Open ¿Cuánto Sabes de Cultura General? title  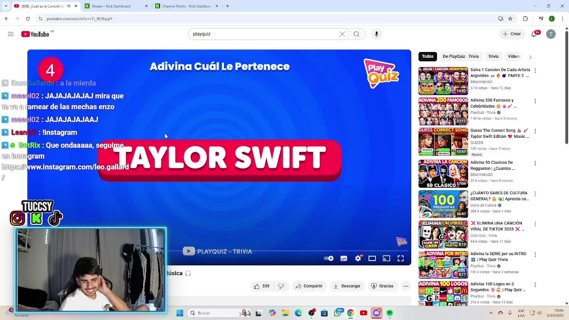point(500,196)
